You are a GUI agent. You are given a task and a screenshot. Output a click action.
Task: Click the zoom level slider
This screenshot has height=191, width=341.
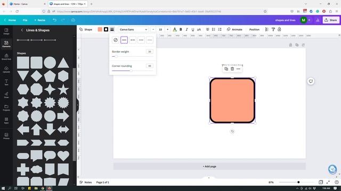(297, 183)
